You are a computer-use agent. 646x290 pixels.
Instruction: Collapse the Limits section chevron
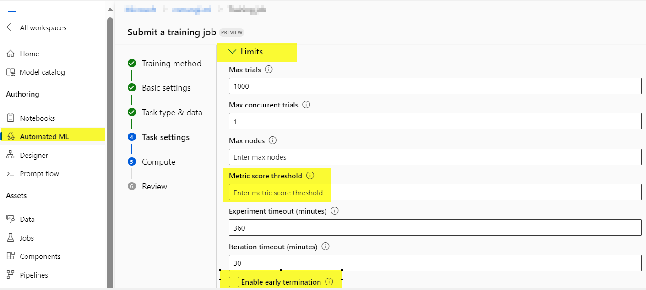tap(232, 52)
